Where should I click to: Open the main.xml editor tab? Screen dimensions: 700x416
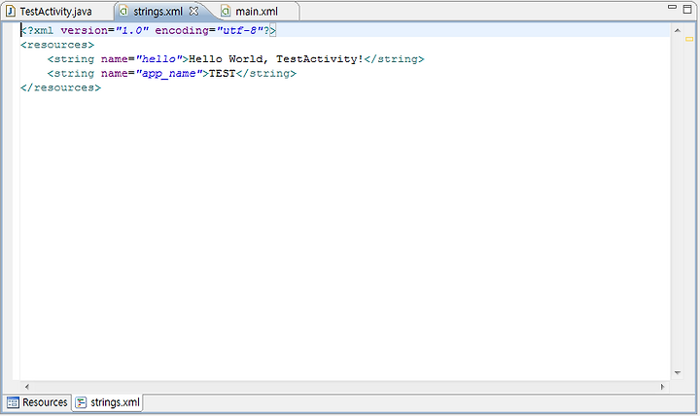click(257, 11)
